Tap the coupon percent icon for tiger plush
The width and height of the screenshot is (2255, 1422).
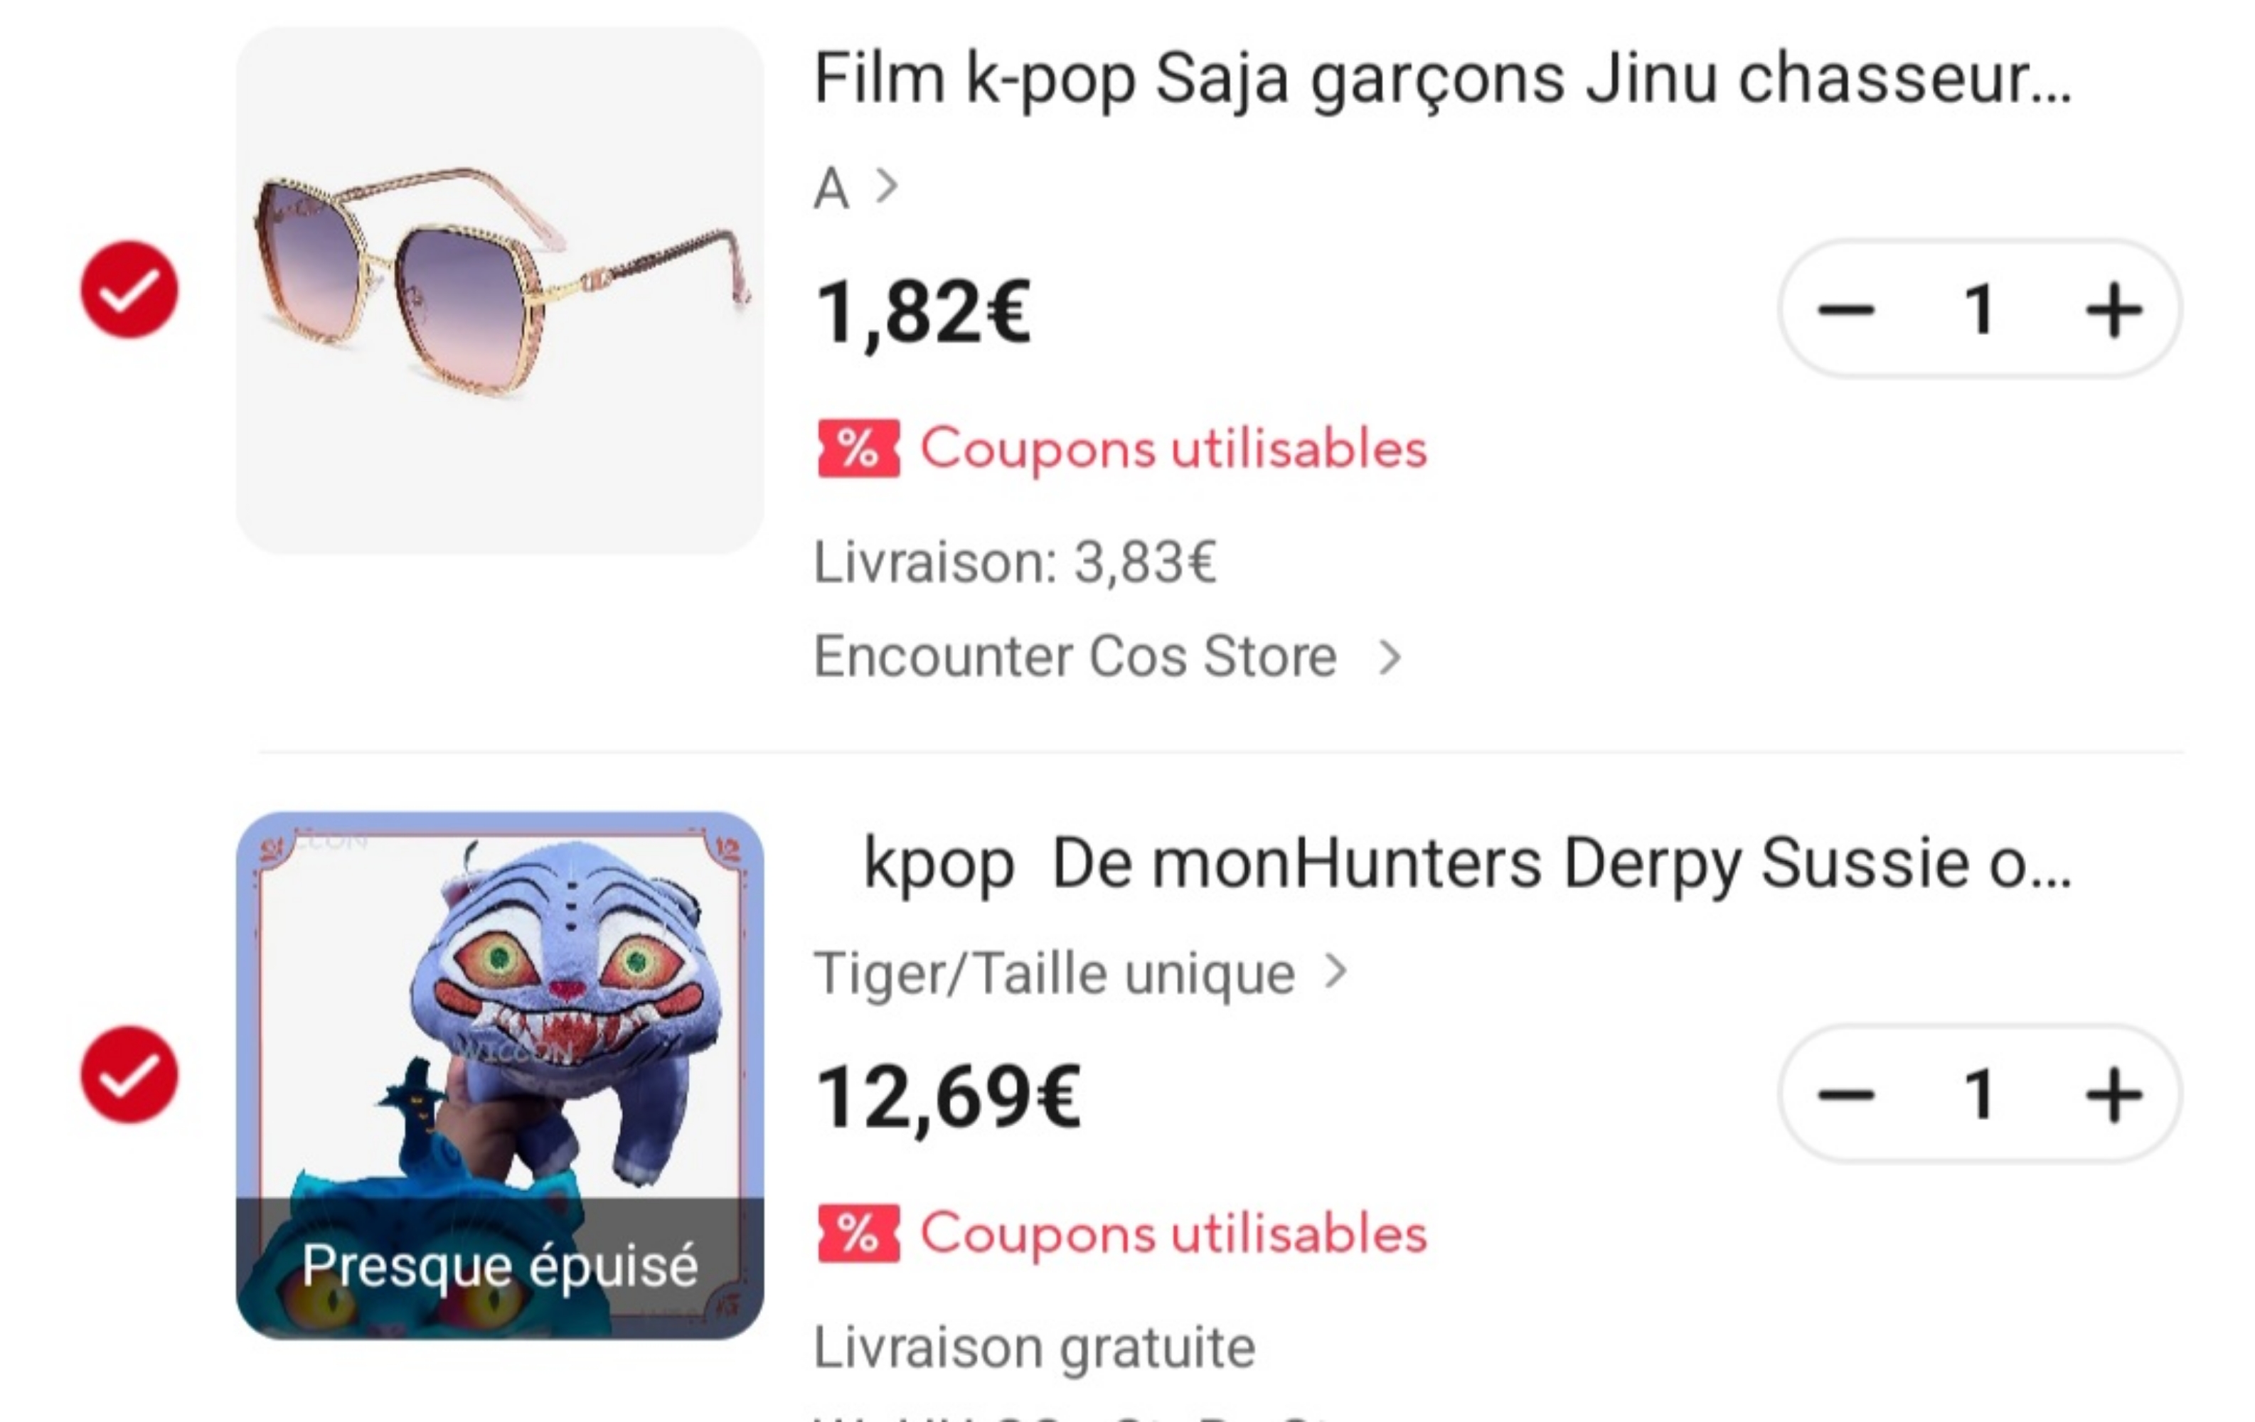click(x=858, y=1233)
